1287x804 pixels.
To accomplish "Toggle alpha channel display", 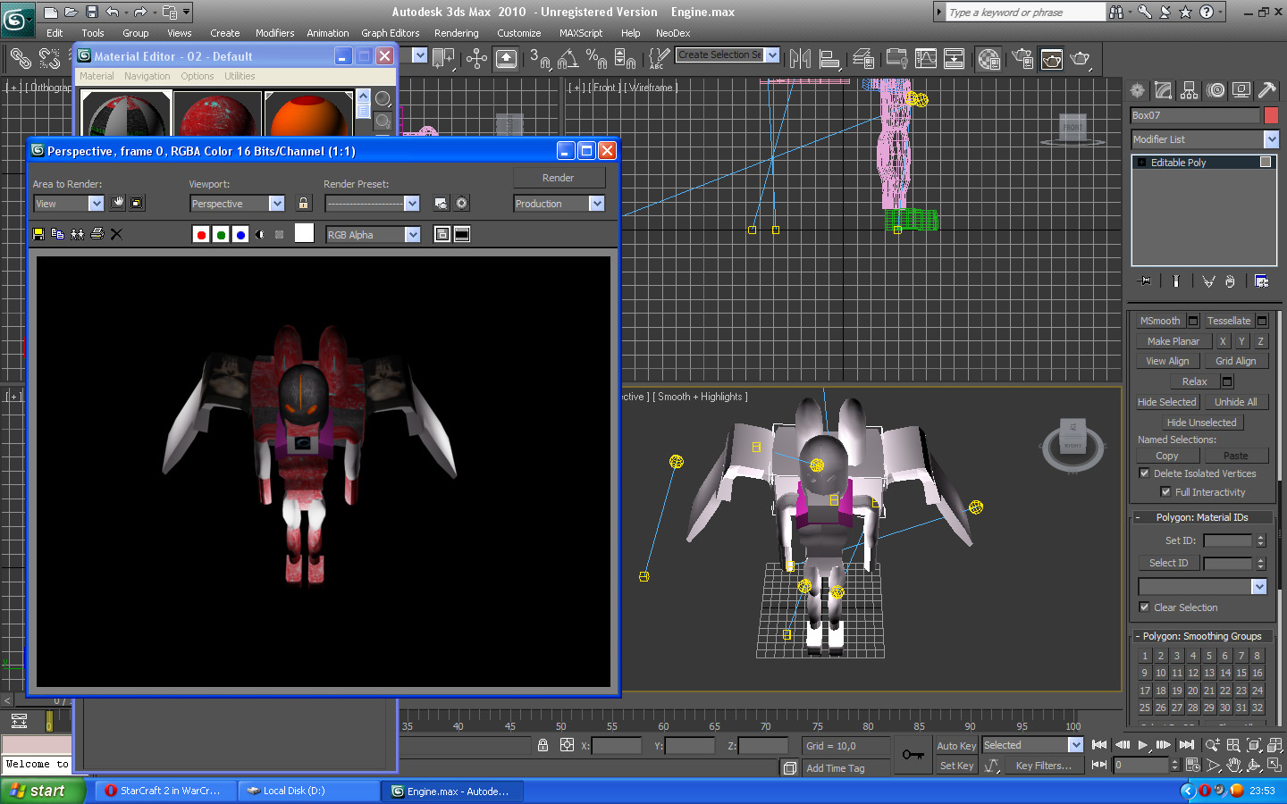I will click(260, 234).
